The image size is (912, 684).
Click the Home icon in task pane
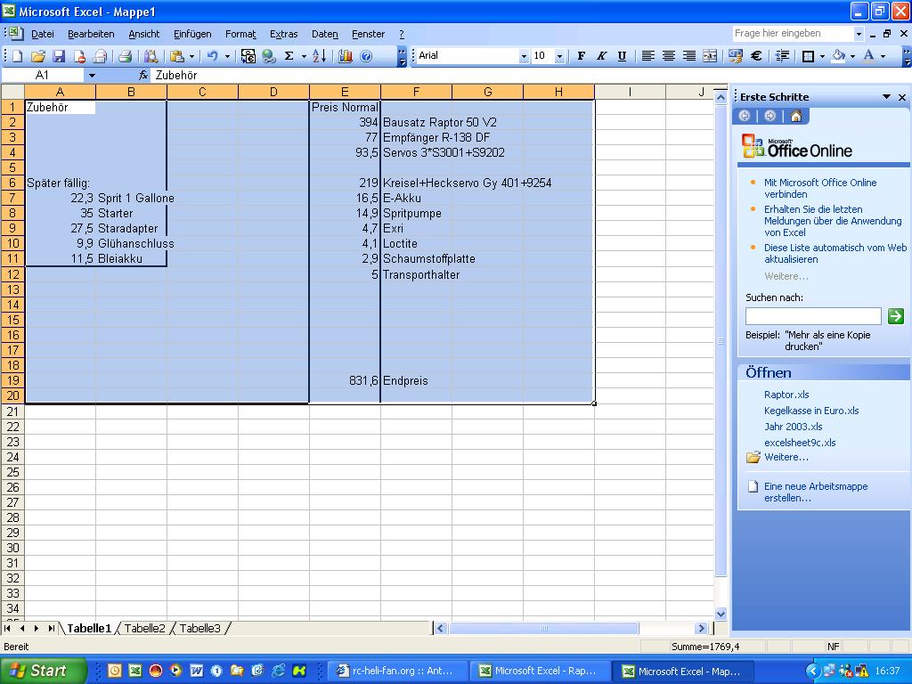tap(795, 116)
